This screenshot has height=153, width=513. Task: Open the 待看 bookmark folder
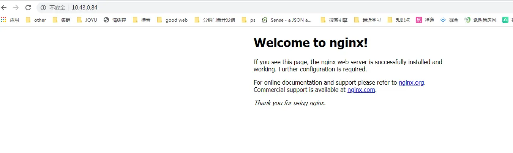point(142,20)
